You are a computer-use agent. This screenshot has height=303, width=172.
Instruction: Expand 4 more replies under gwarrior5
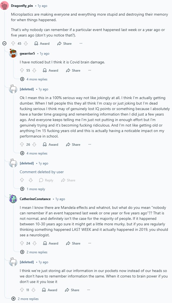coord(33,79)
